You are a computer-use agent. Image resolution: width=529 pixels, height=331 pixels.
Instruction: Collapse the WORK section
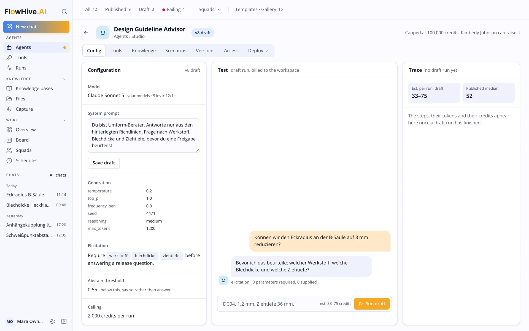coord(64,120)
